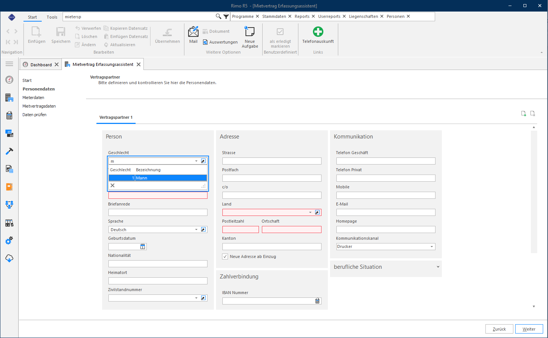Open the Geschlecht lookup dialog button
The width and height of the screenshot is (548, 338).
pyautogui.click(x=203, y=161)
